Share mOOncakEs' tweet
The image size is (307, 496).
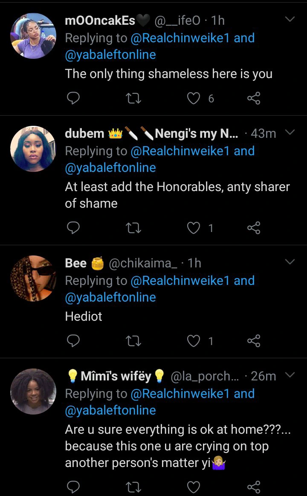pos(254,99)
